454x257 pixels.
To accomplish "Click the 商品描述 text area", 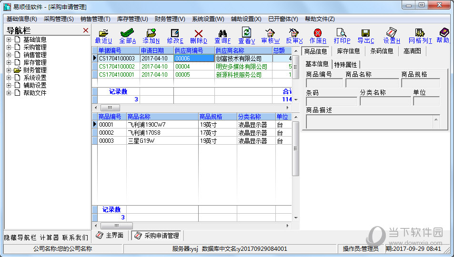I will tap(373, 121).
